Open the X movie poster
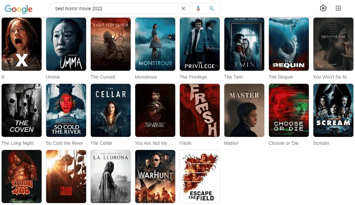 click(22, 44)
